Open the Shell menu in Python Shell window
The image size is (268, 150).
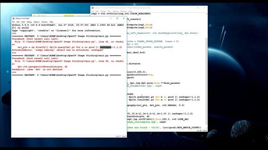pyautogui.click(x=23, y=22)
